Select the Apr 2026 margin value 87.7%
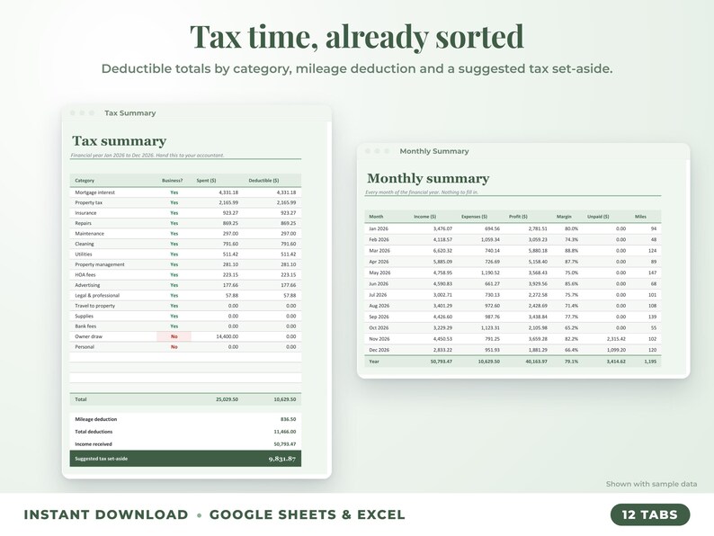 coord(572,262)
